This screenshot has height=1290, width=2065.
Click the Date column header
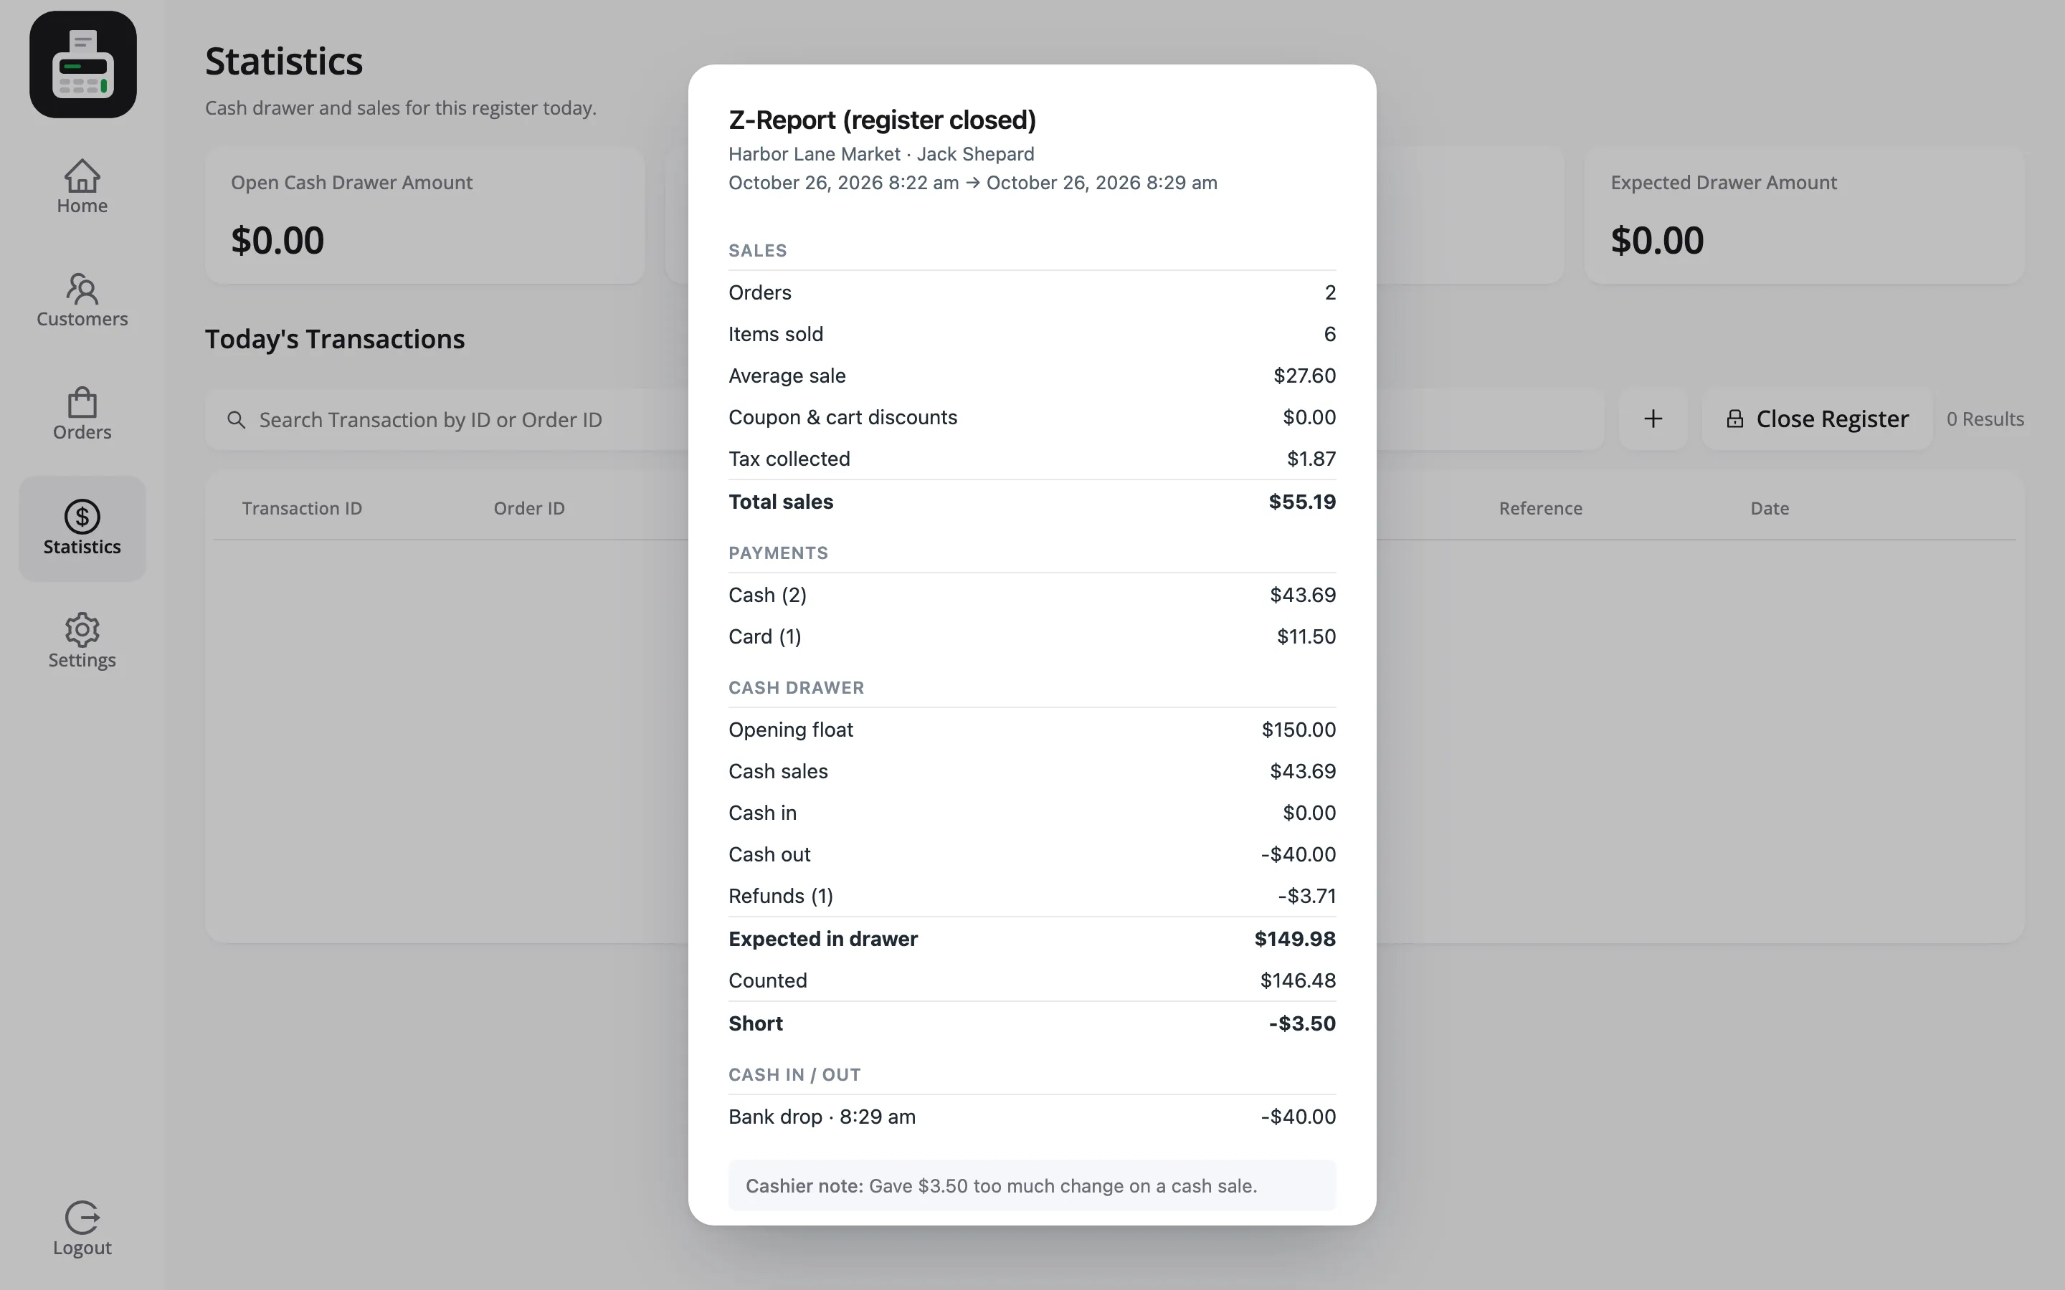pyautogui.click(x=1770, y=509)
